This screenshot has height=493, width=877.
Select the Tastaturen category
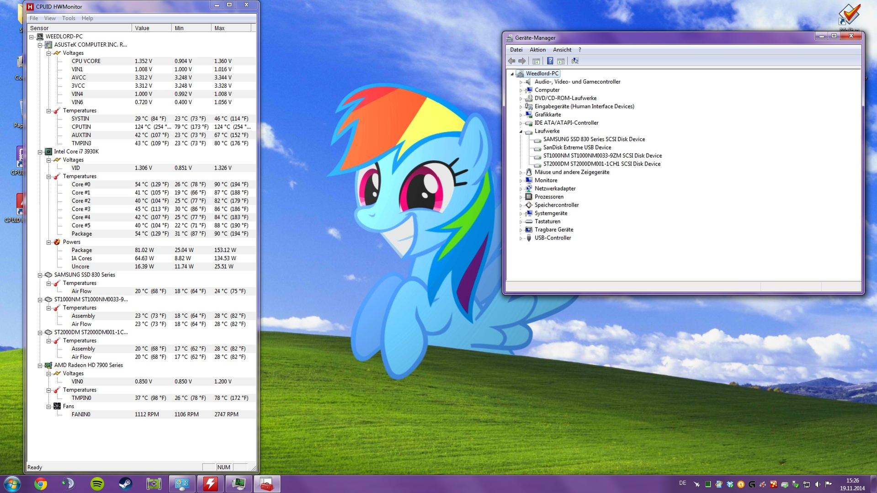click(547, 222)
